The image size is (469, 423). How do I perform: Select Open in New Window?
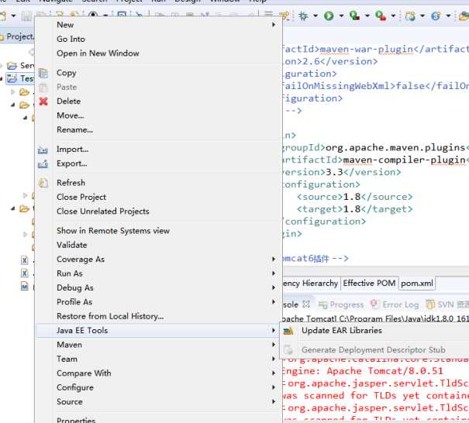pos(98,53)
